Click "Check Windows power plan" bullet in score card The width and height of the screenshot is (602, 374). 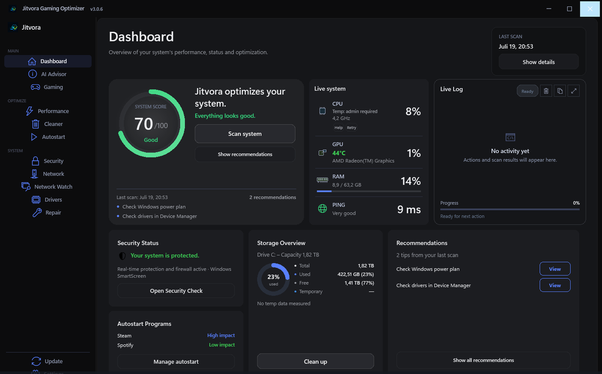pyautogui.click(x=155, y=207)
